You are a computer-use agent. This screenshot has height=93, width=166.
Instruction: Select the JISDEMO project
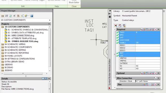point(8,70)
